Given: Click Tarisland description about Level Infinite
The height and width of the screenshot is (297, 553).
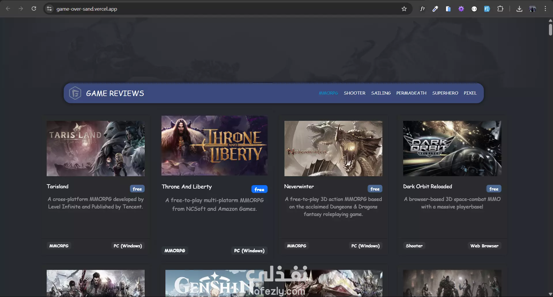Looking at the screenshot, I should point(96,203).
